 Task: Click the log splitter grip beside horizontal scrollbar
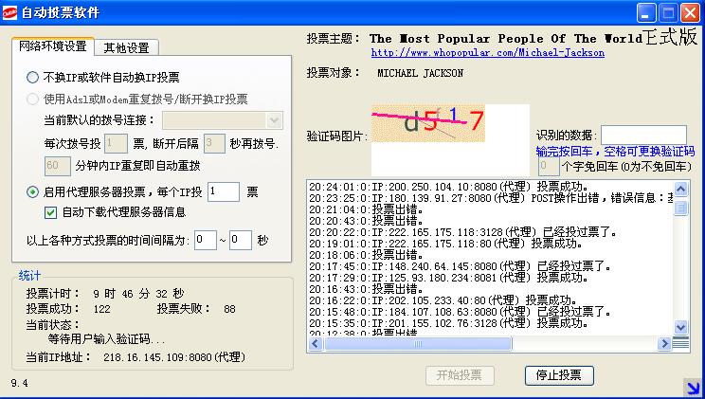680,344
